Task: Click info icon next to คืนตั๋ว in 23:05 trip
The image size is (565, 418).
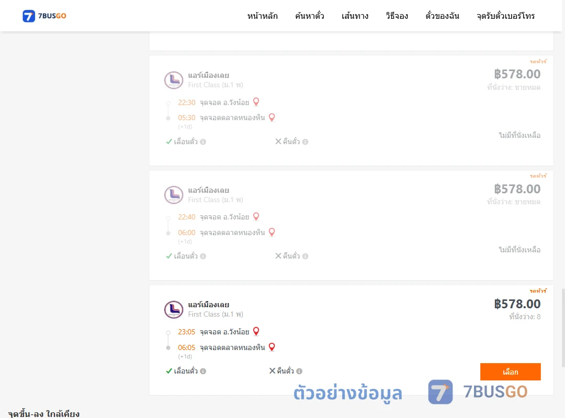Action: [x=299, y=371]
